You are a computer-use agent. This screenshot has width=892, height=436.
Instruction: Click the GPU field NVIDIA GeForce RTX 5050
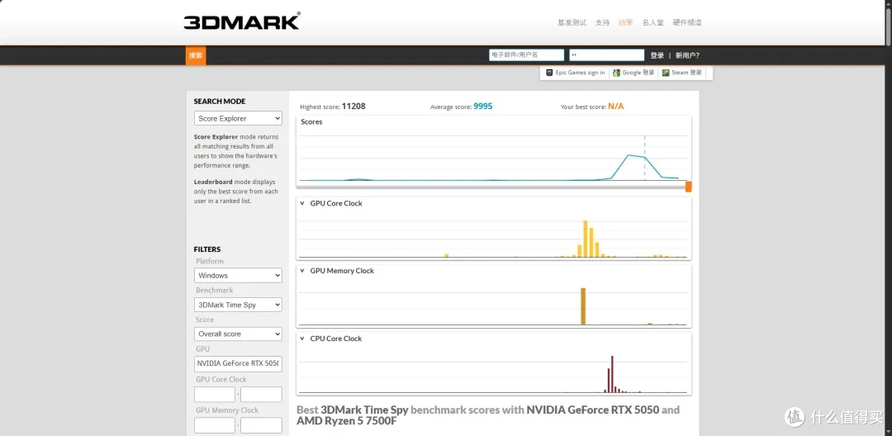238,364
